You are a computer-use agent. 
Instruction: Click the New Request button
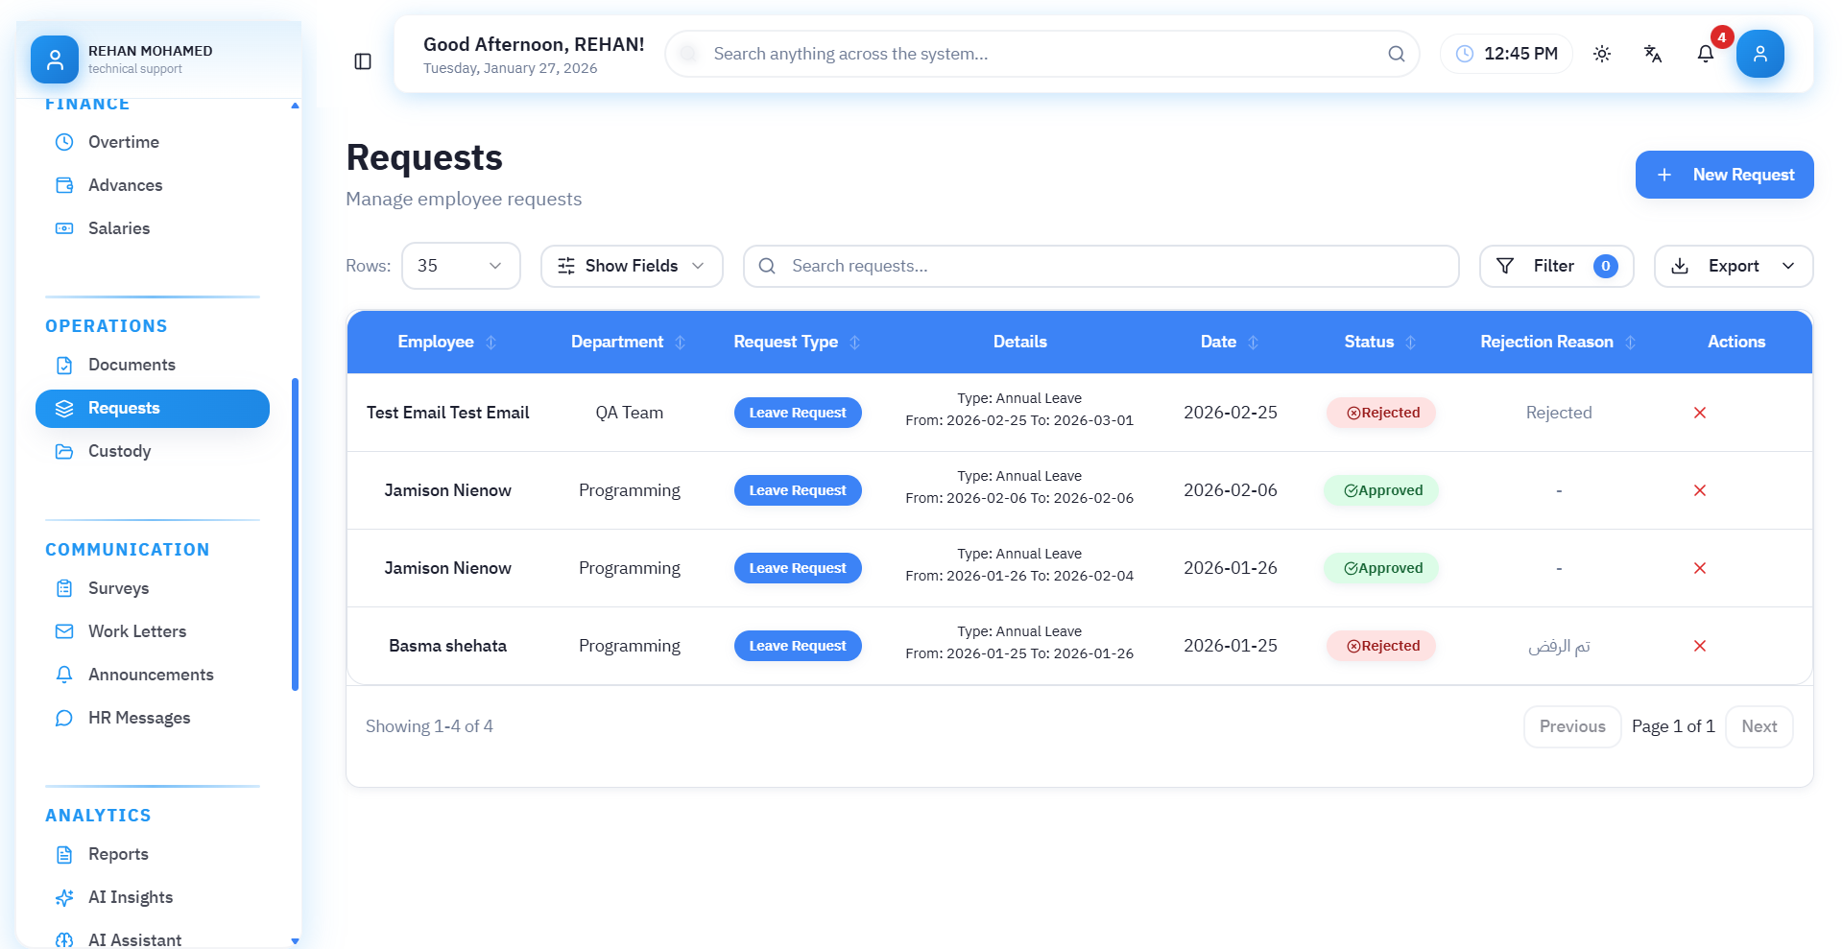click(x=1724, y=175)
